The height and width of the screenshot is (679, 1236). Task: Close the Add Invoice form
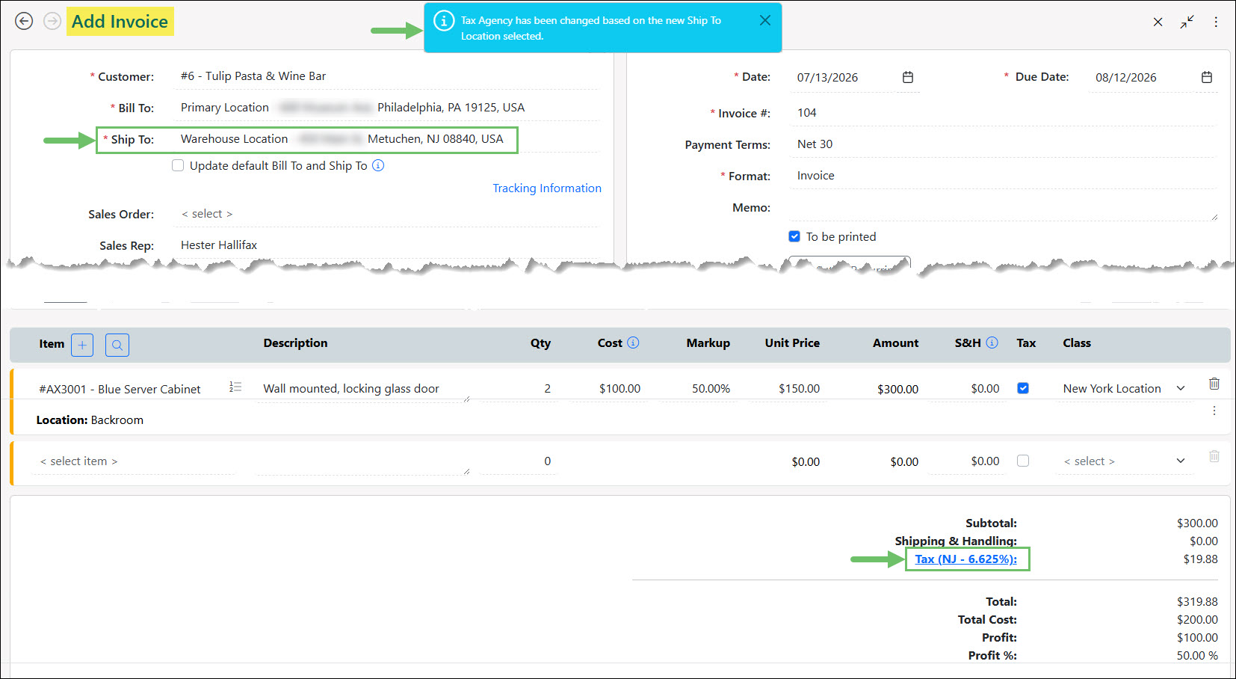tap(1158, 22)
